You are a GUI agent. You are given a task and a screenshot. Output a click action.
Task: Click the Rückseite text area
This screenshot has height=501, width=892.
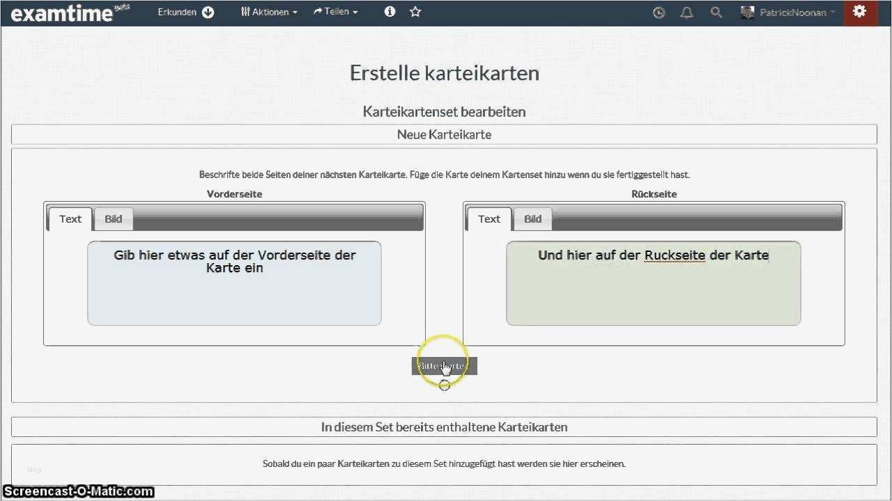tap(653, 283)
